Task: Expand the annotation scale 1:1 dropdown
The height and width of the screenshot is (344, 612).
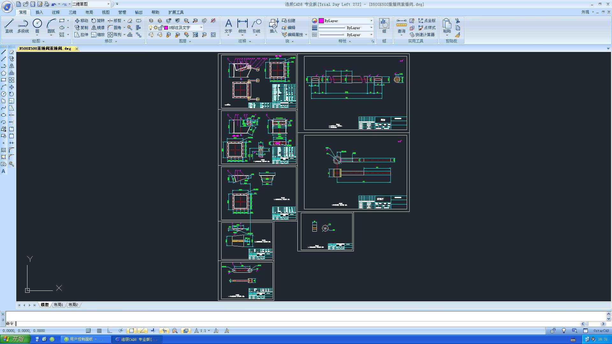Action: coord(209,331)
